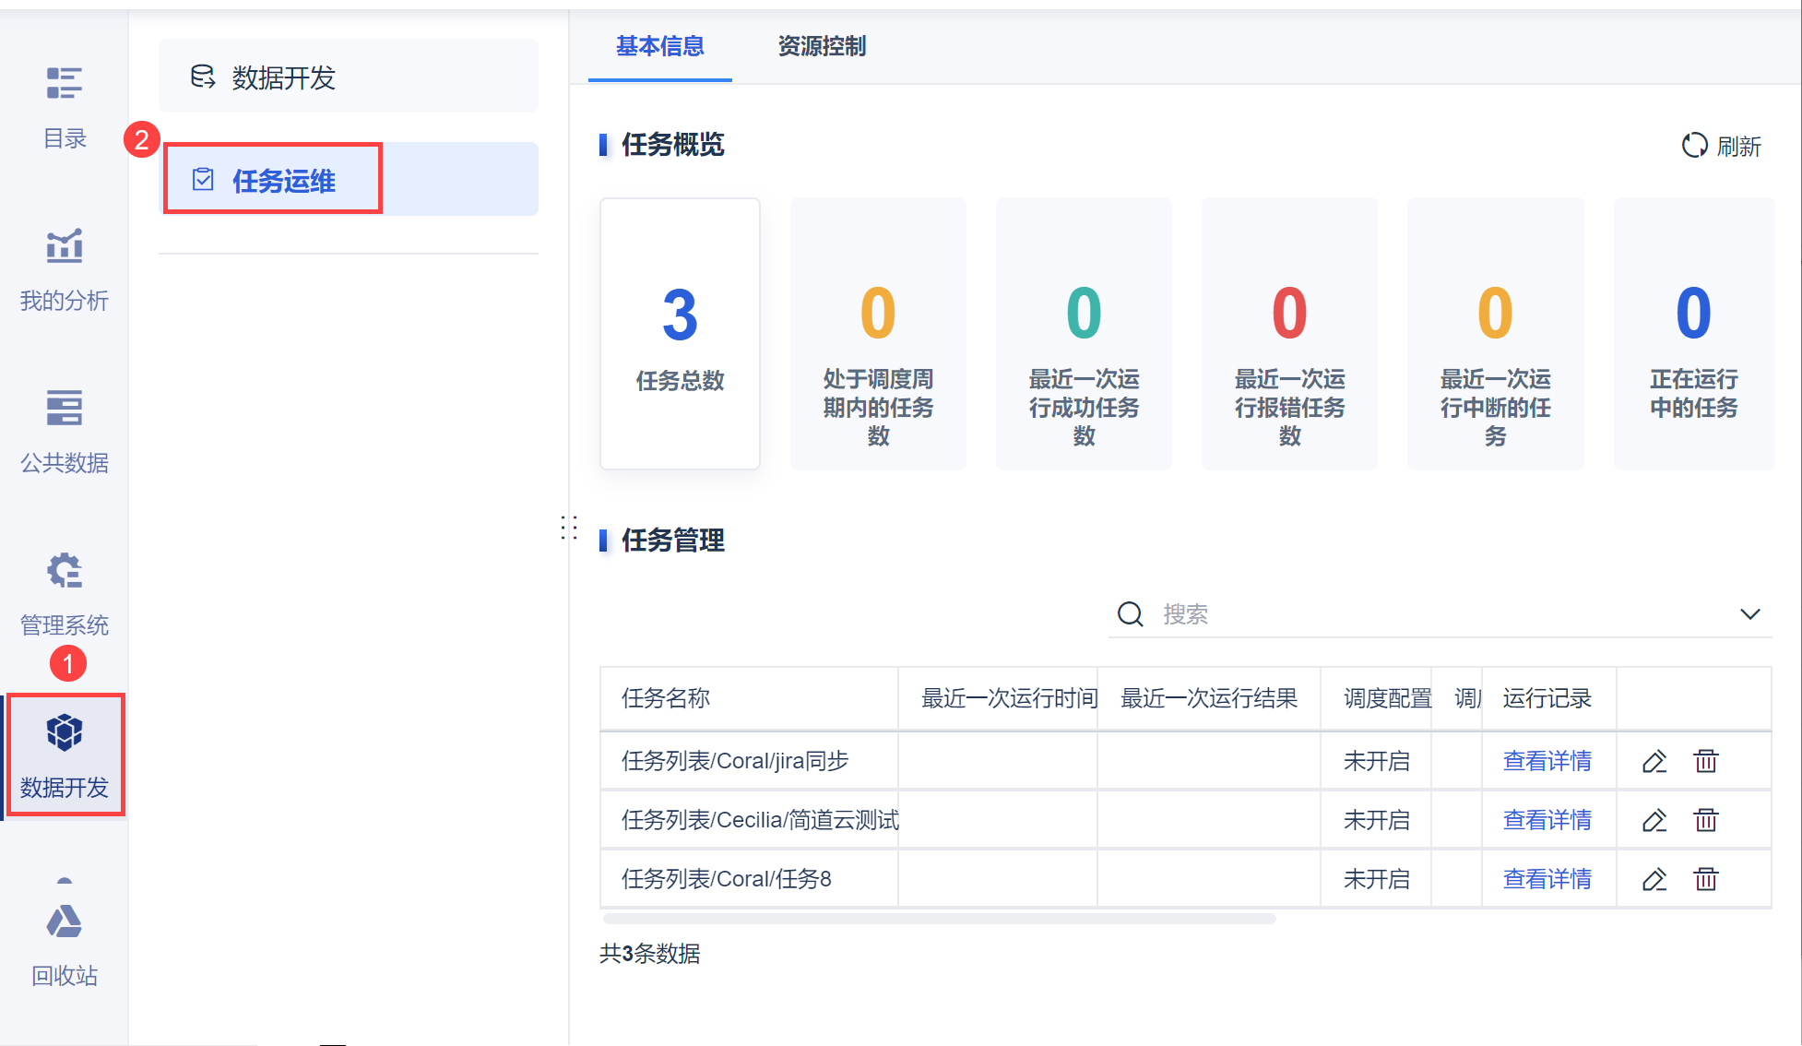Click the 刷新 refresh icon
1802x1046 pixels.
click(x=1694, y=146)
